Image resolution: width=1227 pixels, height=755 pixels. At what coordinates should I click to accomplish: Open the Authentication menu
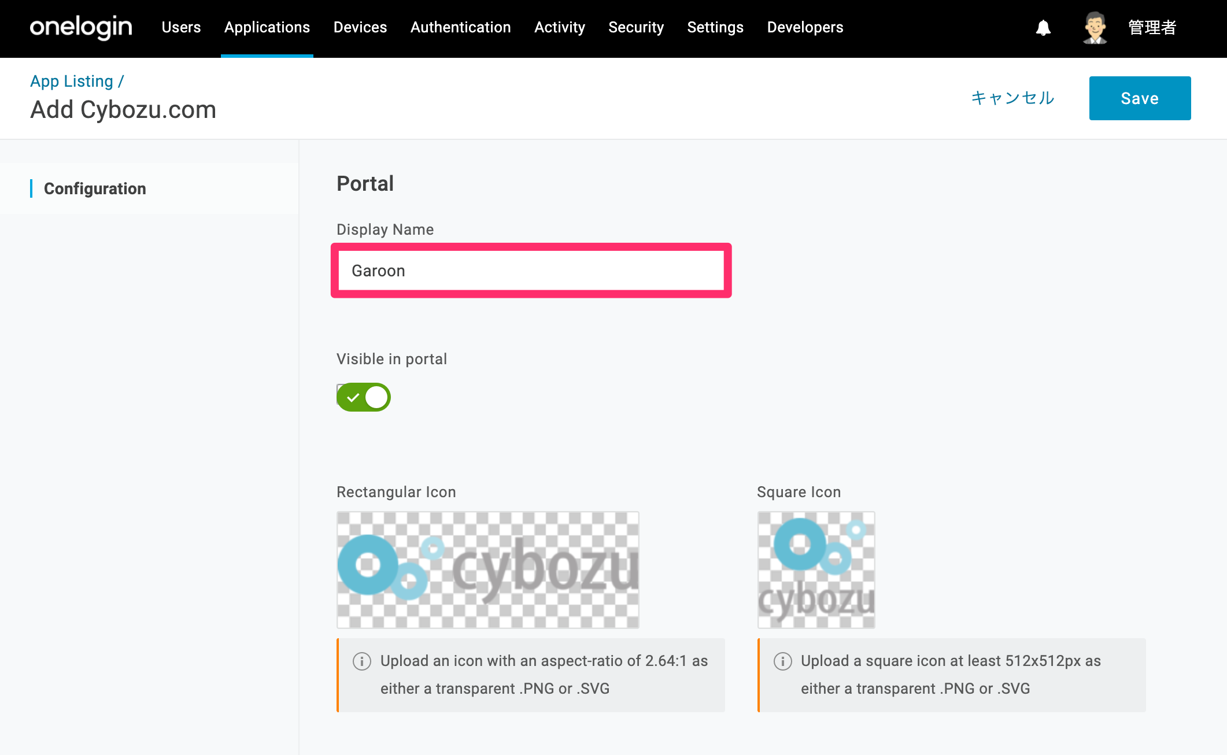461,27
